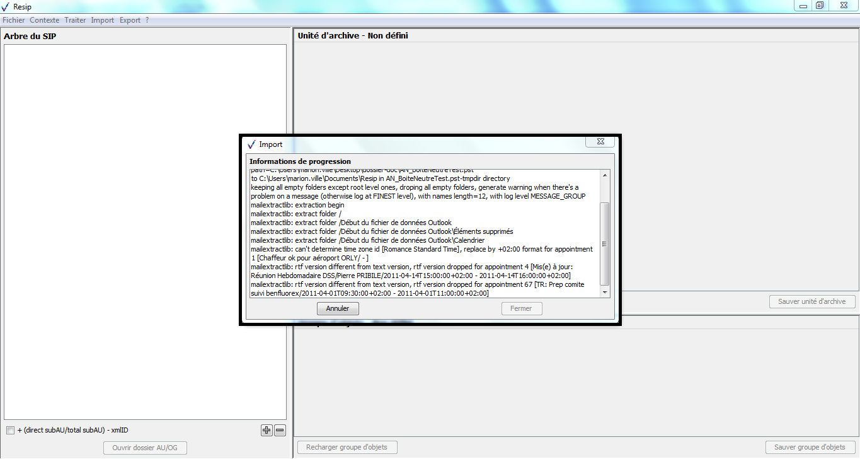Screen dimensions: 860x459
Task: Click the plus icon to add archive unit
Action: [267, 431]
